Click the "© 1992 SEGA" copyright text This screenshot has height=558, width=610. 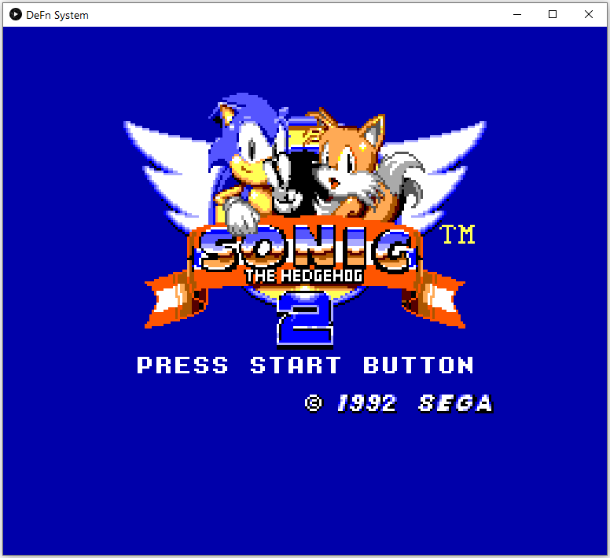[x=399, y=403]
